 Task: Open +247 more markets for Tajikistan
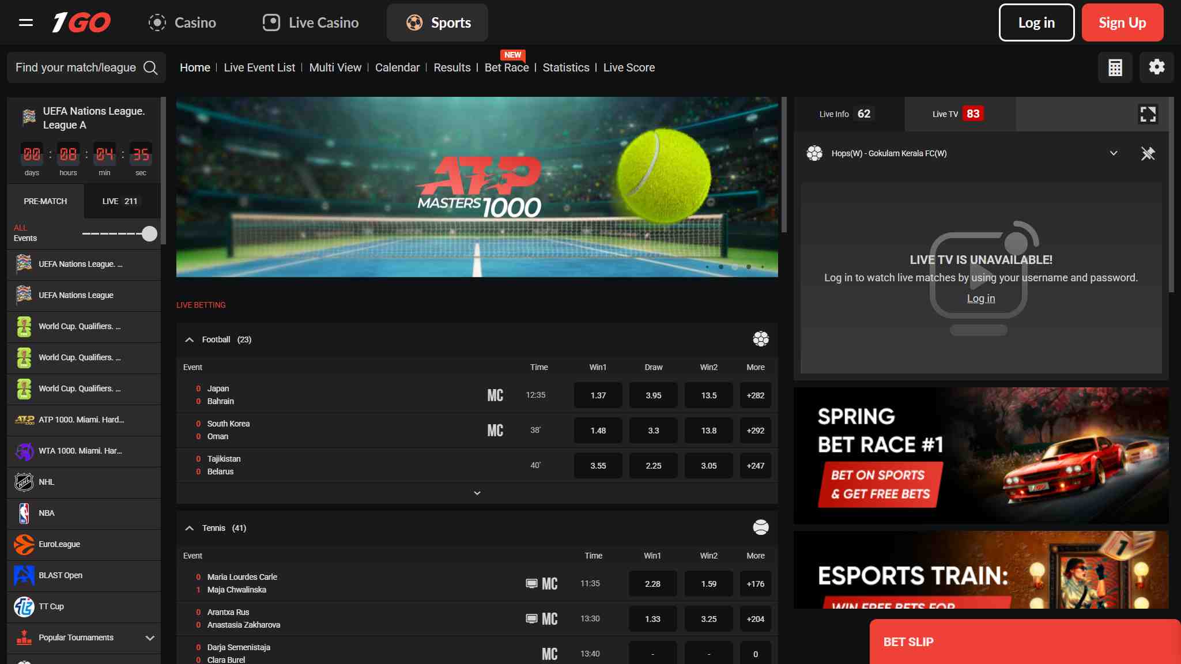coord(756,466)
